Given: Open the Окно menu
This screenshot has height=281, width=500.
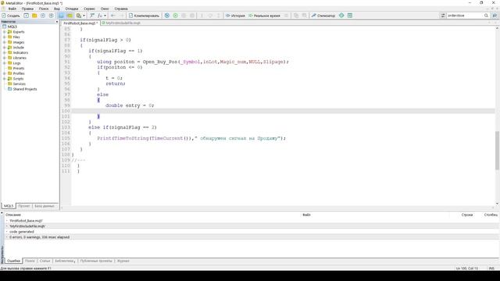Looking at the screenshot, I should 105,9.
